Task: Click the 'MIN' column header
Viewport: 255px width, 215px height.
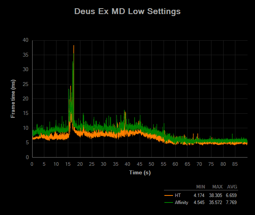Action: click(x=200, y=187)
